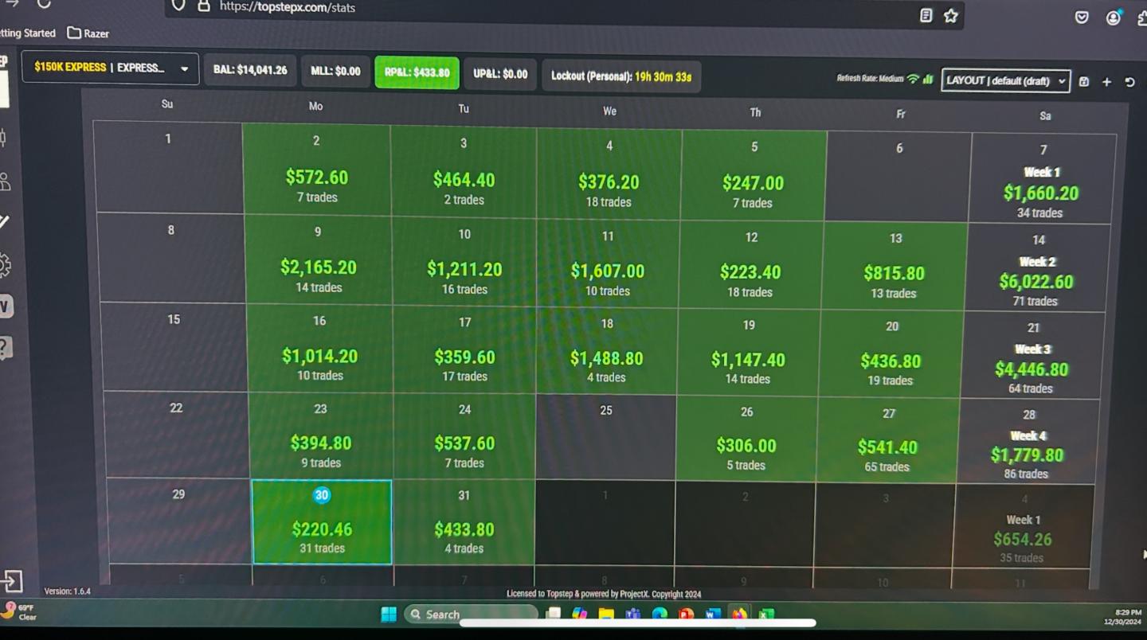Click the shield tracking protection icon
The width and height of the screenshot is (1147, 640).
(178, 6)
